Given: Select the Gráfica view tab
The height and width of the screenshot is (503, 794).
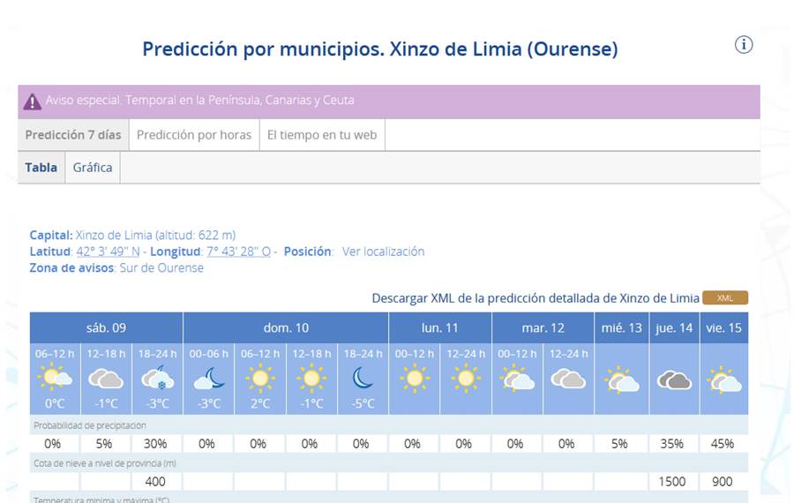Looking at the screenshot, I should (93, 167).
